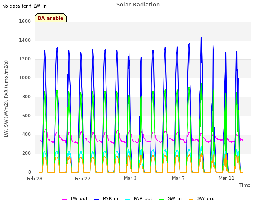Click the 1000 y-axis tick label
277x207 pixels.
[x=25, y=78]
